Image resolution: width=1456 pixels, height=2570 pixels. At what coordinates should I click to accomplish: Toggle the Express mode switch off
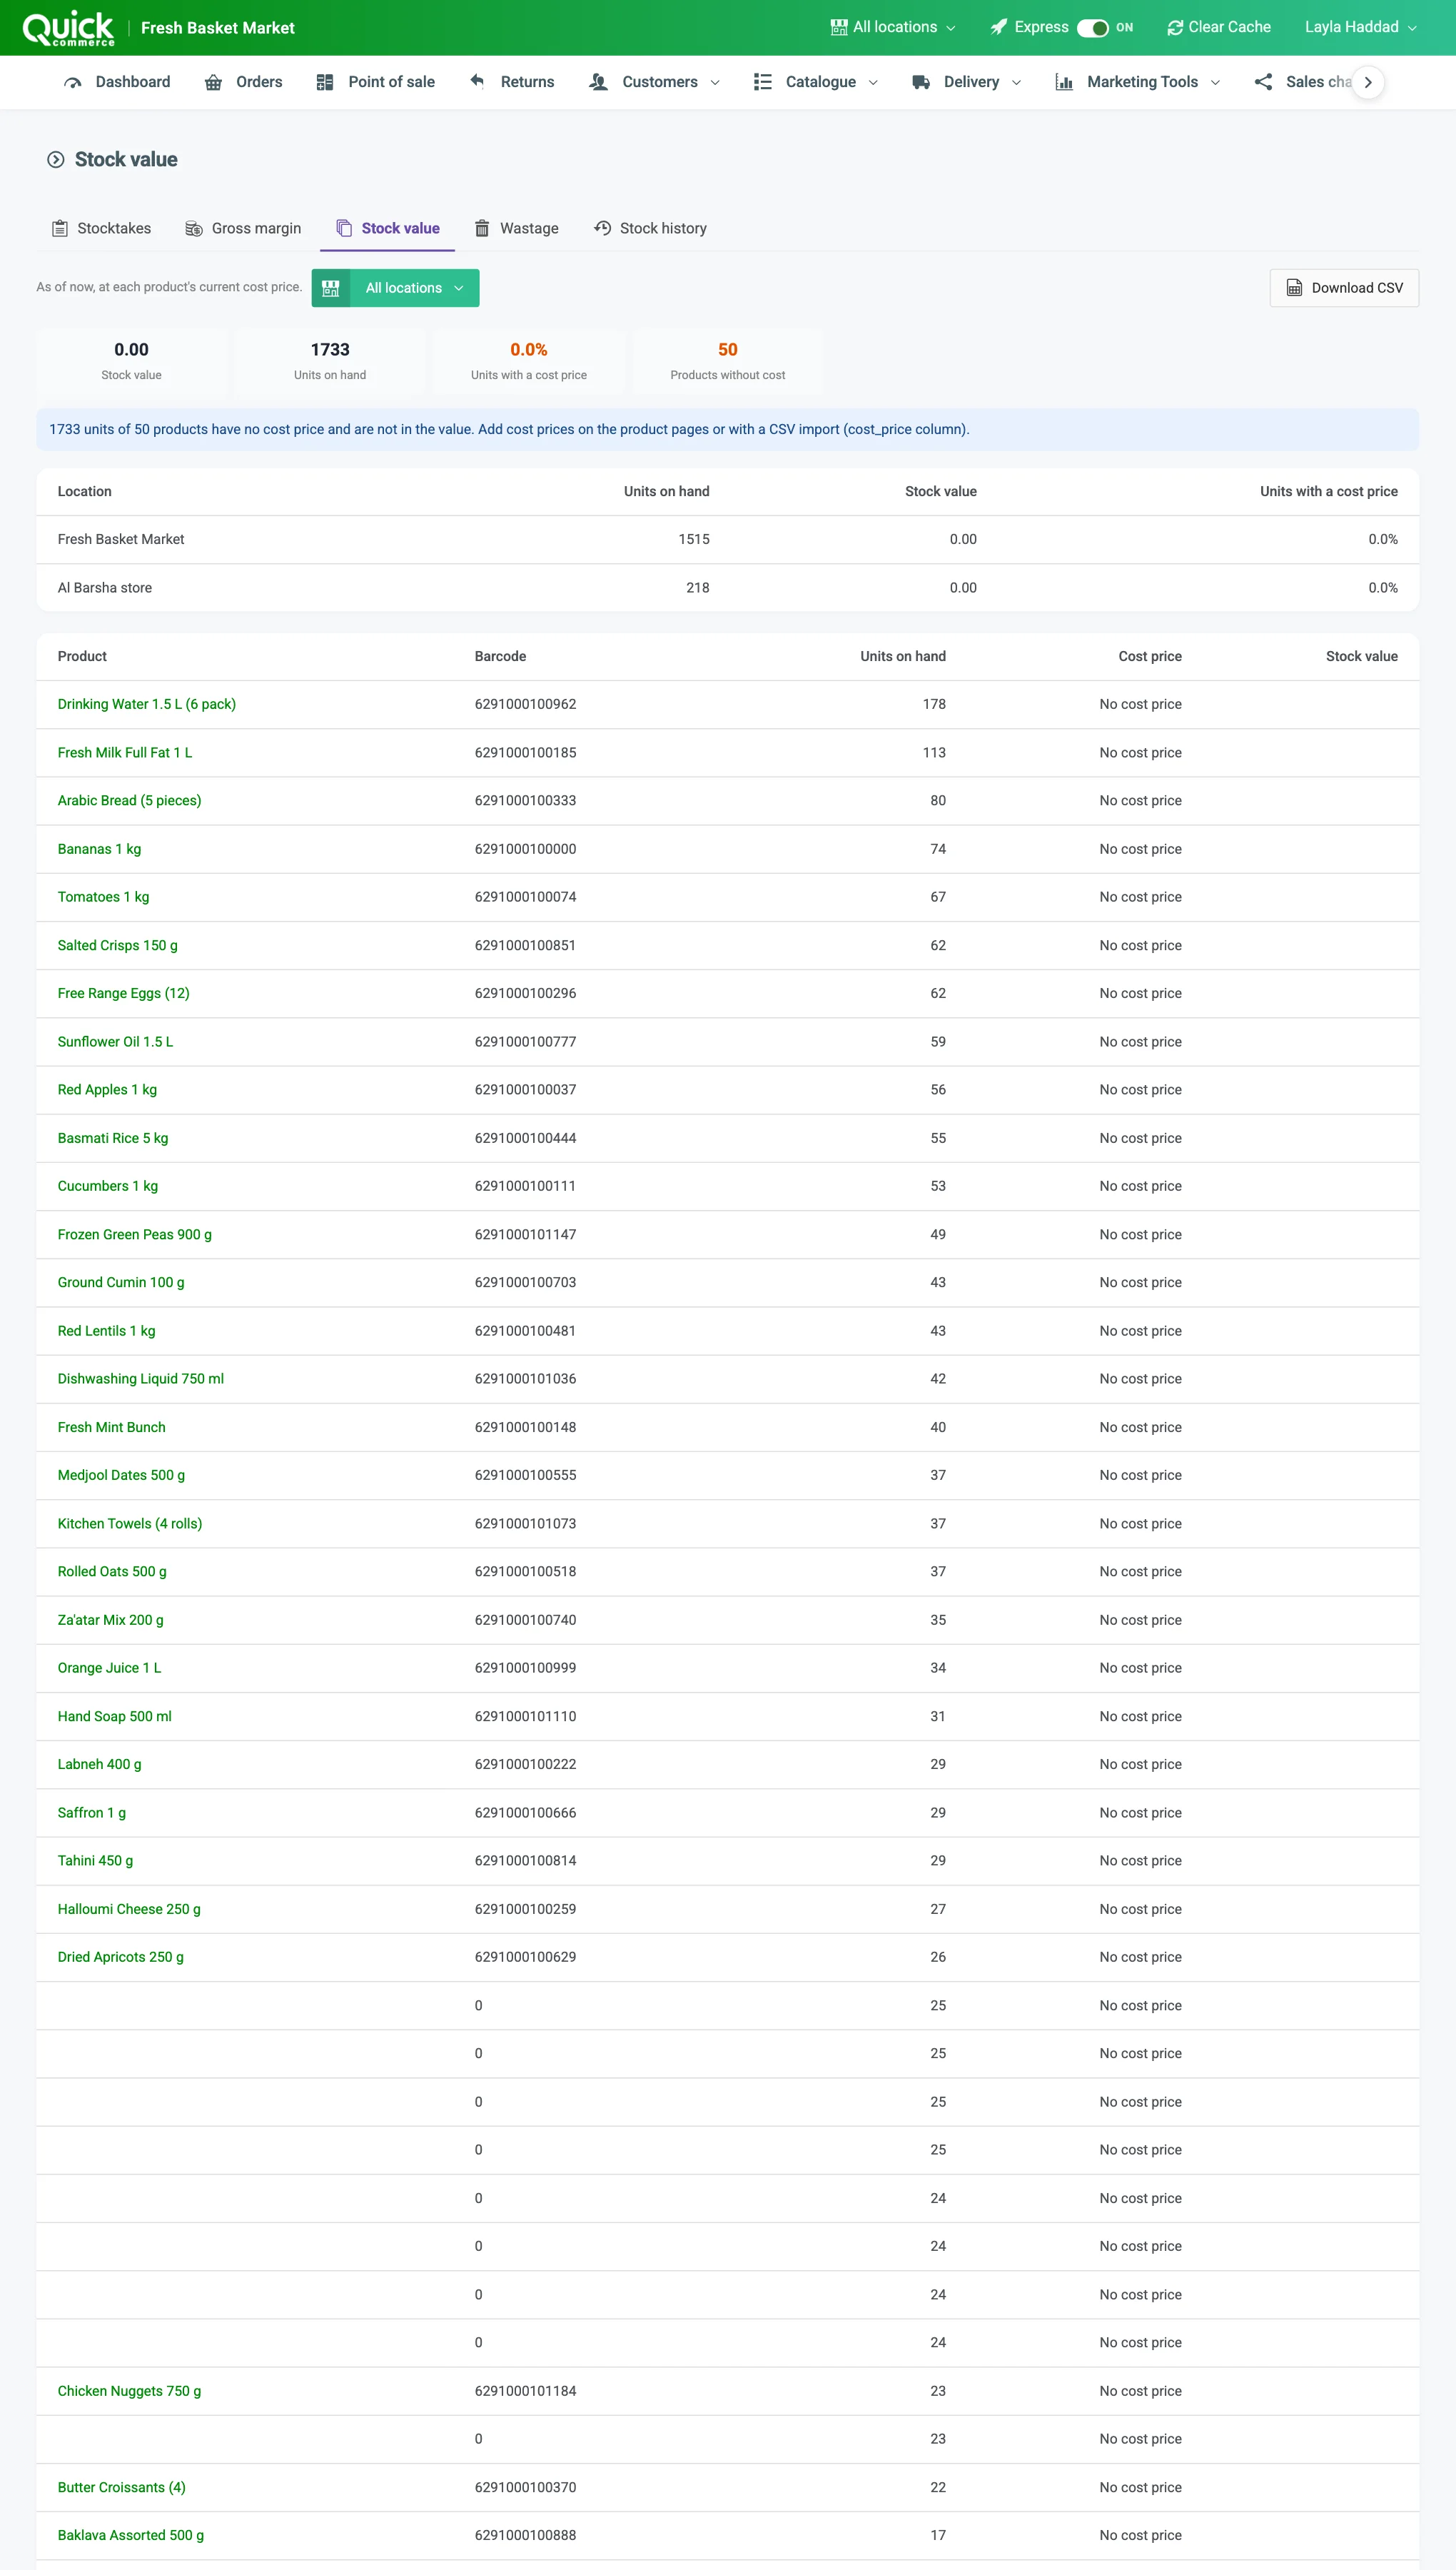[x=1093, y=28]
